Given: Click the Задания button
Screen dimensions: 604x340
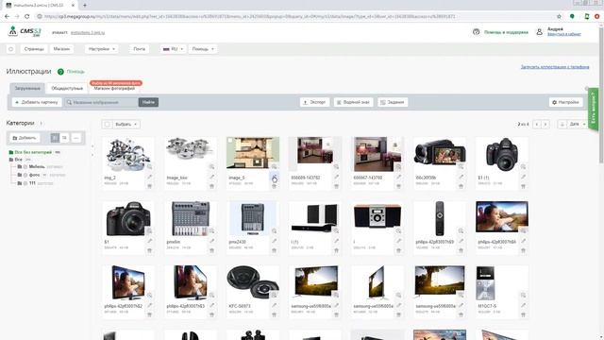Looking at the screenshot, I should click(x=393, y=102).
